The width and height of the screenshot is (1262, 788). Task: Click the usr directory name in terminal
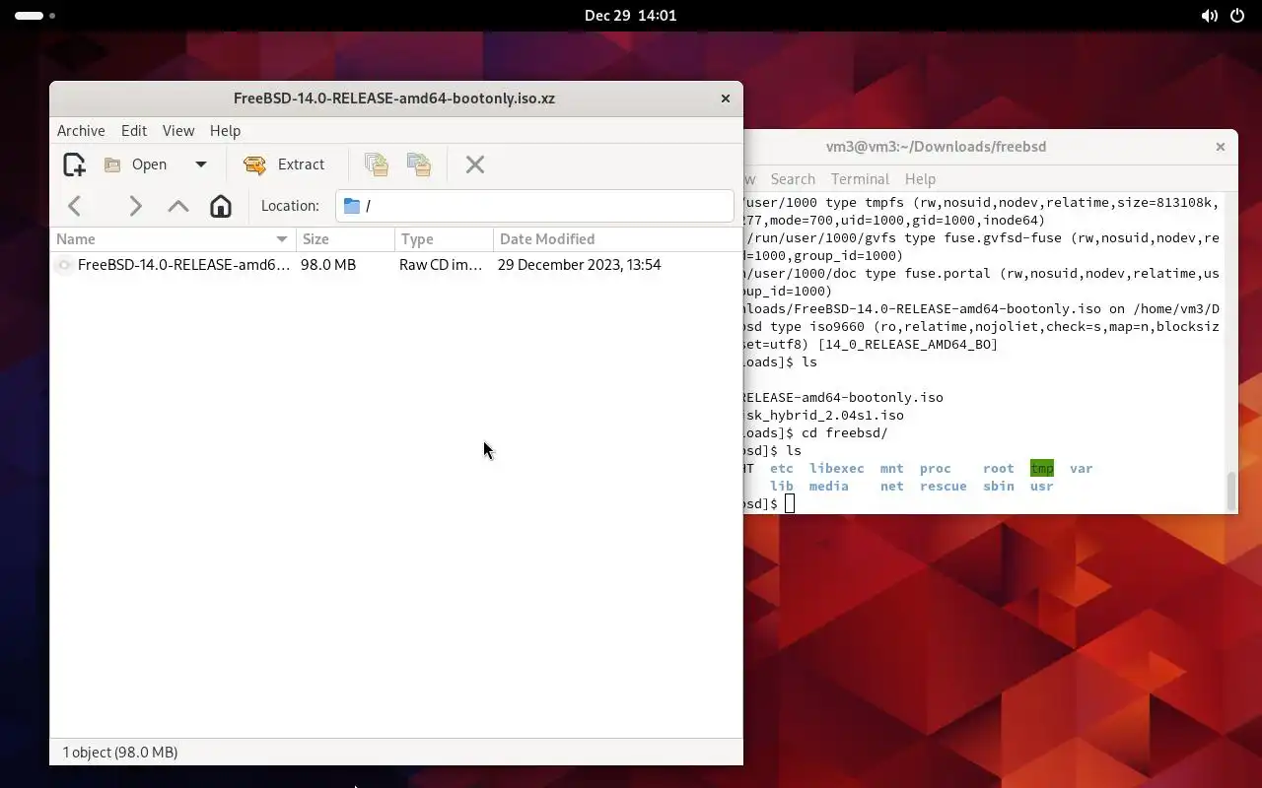pyautogui.click(x=1042, y=487)
